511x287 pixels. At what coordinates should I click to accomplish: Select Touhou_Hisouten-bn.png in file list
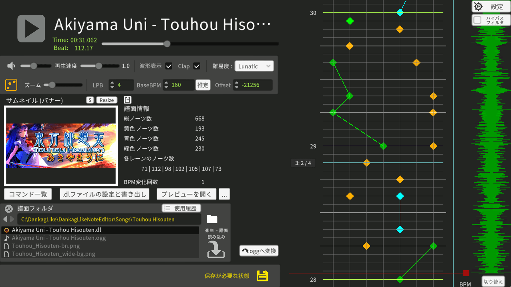(46, 246)
